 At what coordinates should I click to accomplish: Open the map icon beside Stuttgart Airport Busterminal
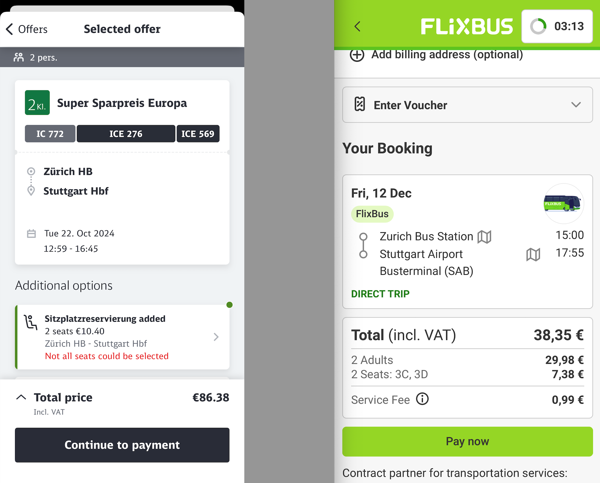[x=533, y=254]
